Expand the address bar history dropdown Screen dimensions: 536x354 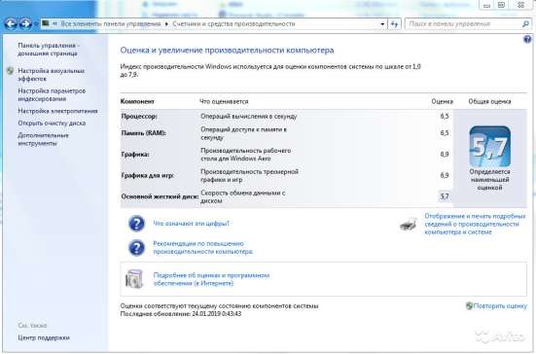[x=382, y=24]
